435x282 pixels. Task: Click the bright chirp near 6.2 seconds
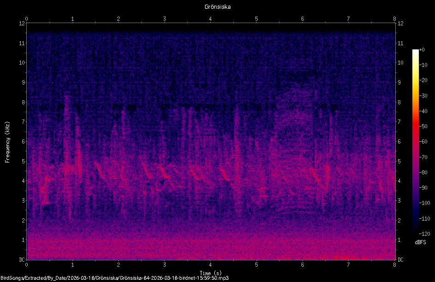pyautogui.click(x=316, y=174)
